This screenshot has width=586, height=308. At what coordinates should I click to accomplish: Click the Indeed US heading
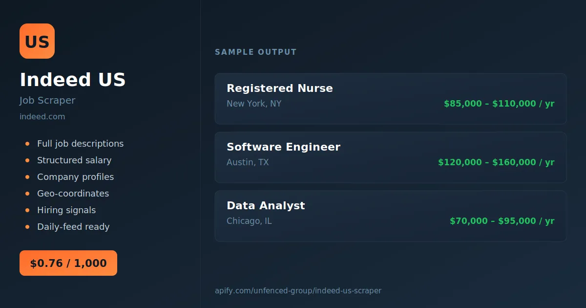coord(73,80)
